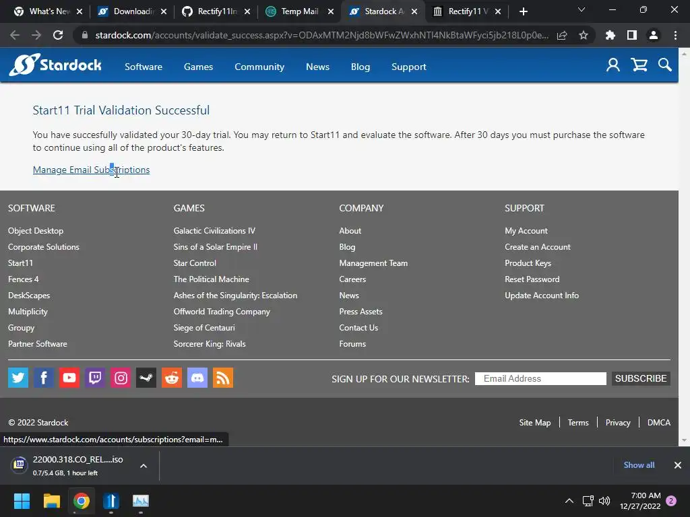This screenshot has height=517, width=690.
Task: Open the clock showing 7:00 AM
Action: tap(640, 501)
